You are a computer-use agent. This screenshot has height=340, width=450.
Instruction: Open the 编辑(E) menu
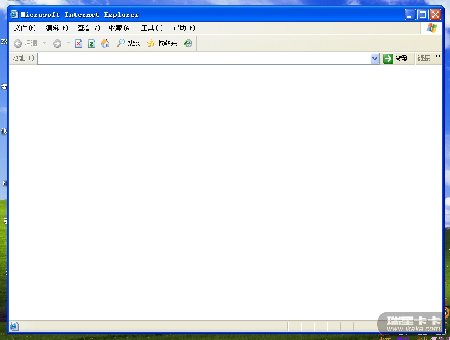coord(57,28)
